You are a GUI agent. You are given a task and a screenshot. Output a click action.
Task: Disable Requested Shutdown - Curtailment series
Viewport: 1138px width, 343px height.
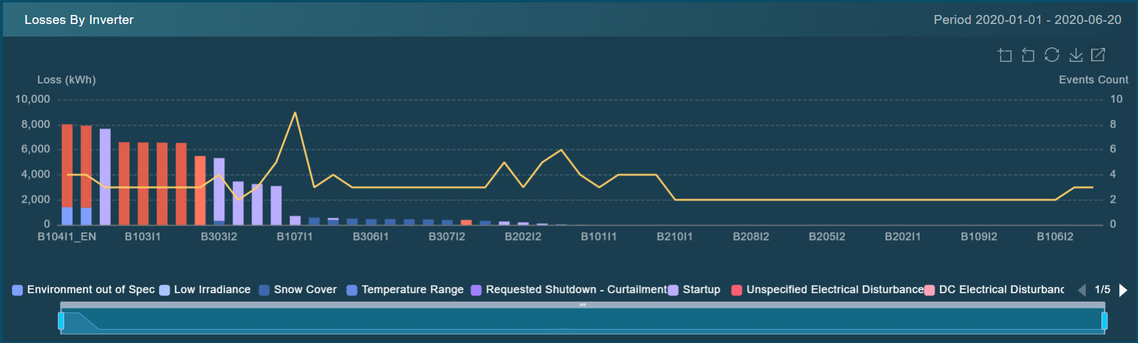click(569, 290)
